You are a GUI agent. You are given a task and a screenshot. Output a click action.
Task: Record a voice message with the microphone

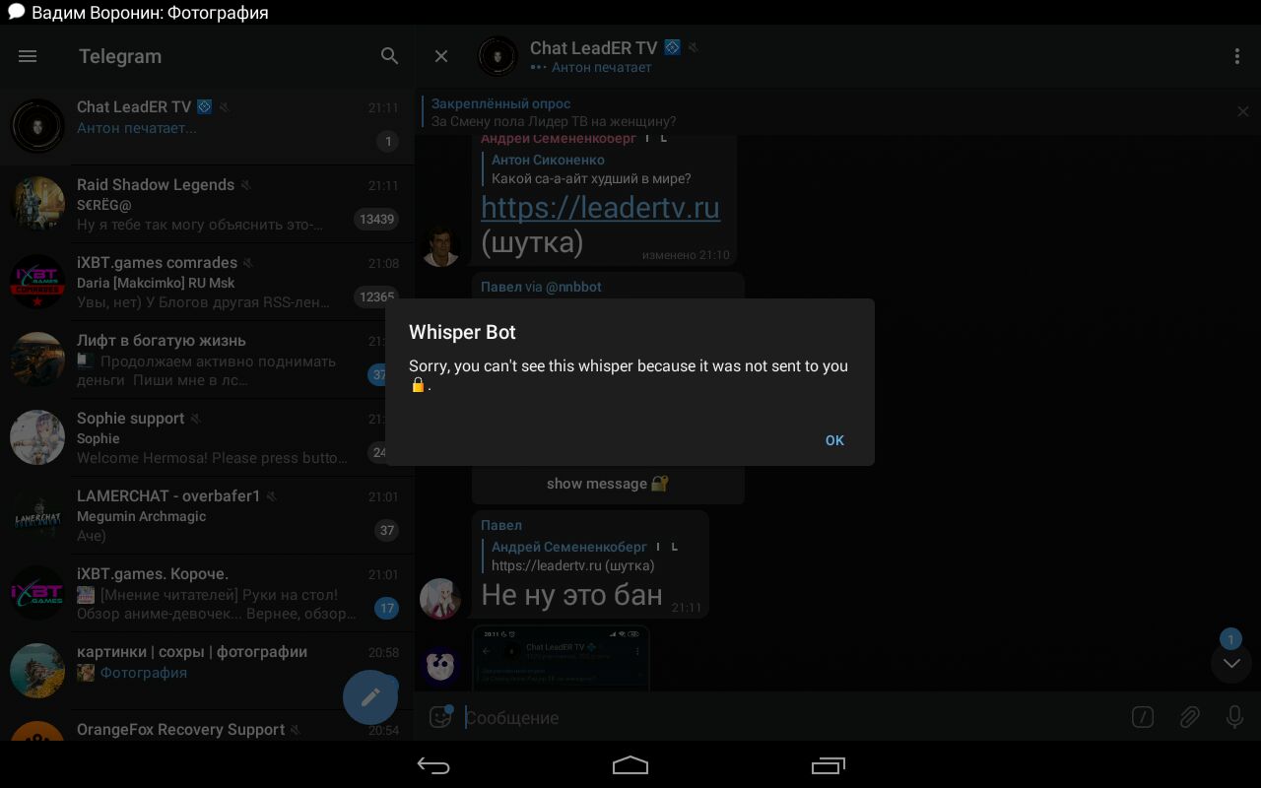[1234, 717]
